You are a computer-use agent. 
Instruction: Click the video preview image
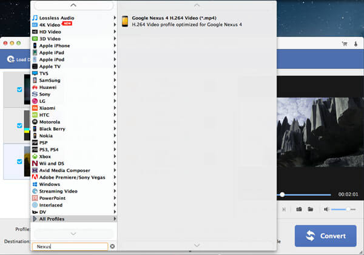click(320, 132)
